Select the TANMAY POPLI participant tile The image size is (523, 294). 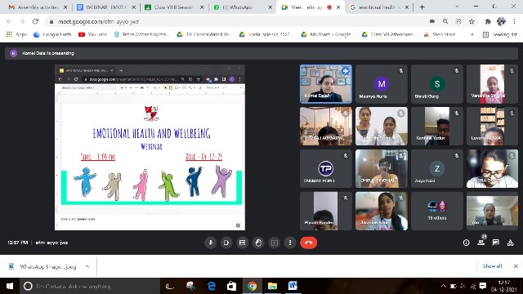click(x=326, y=168)
